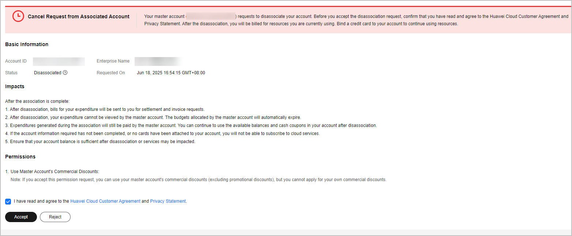Screen dimensions: 572x236
Task: Click the red clock icon in banner
Action: coord(18,16)
